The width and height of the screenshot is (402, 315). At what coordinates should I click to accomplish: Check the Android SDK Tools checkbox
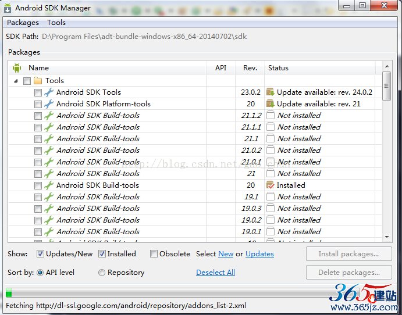38,93
